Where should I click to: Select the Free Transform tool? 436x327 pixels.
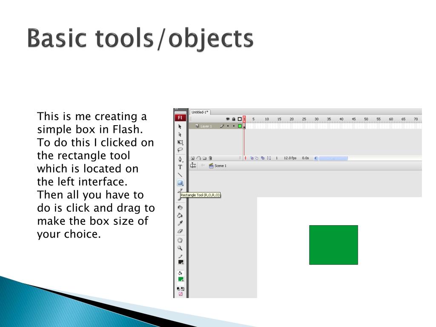180,142
